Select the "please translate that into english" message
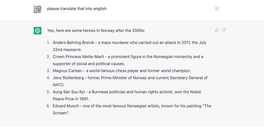This screenshot has width=264, height=132. (x=77, y=9)
